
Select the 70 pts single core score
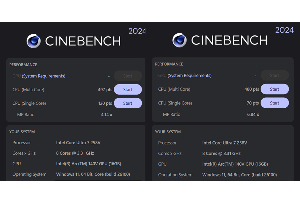pos(253,103)
